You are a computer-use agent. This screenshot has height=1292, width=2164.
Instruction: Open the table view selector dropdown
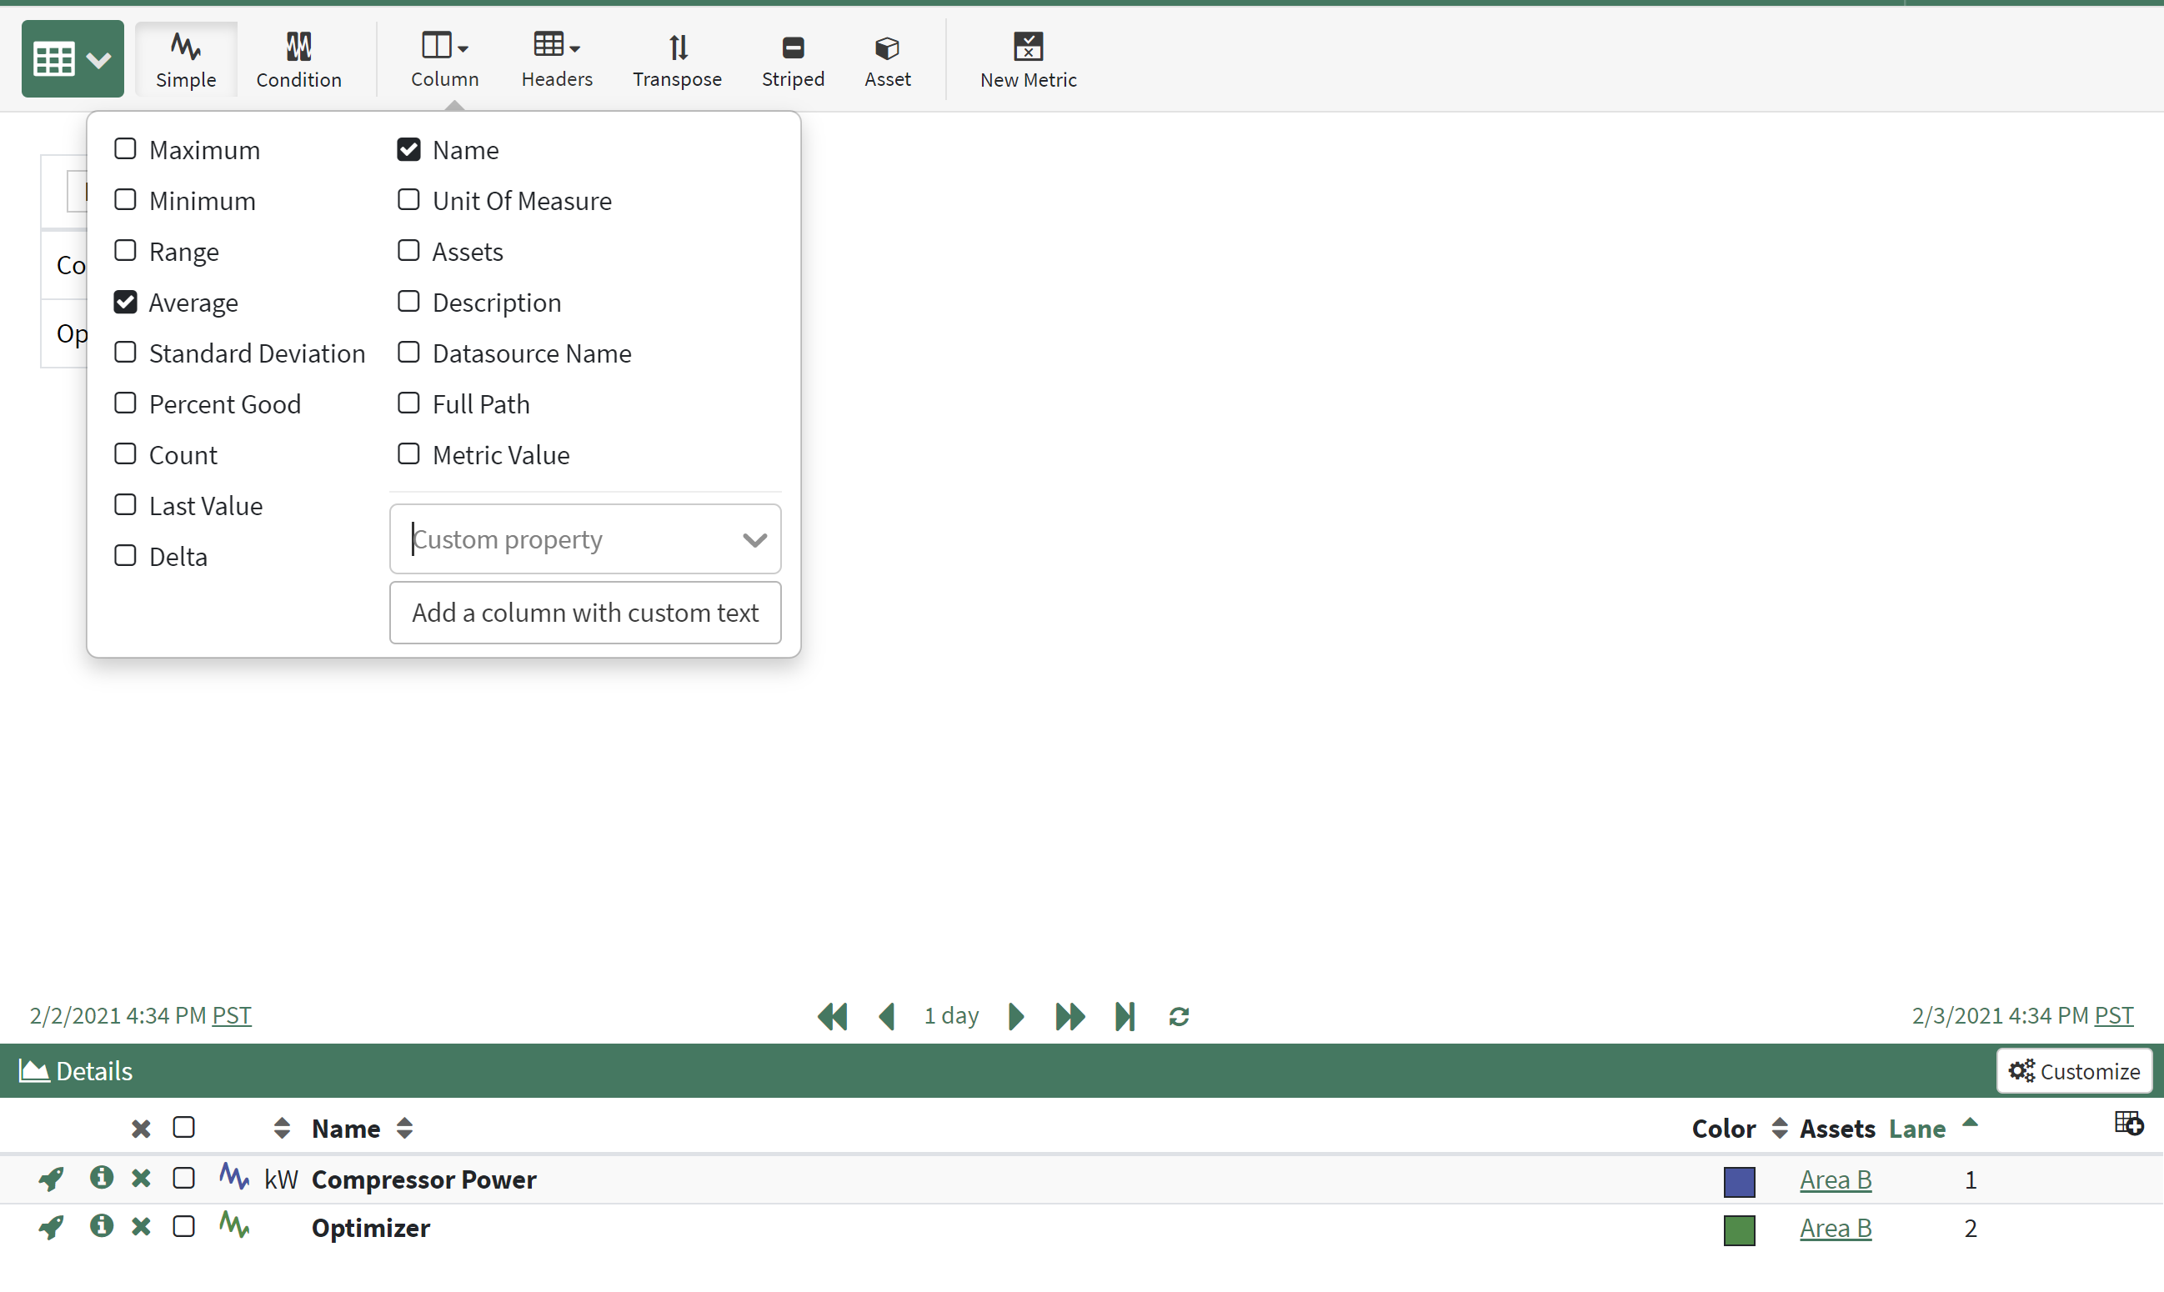click(x=73, y=58)
